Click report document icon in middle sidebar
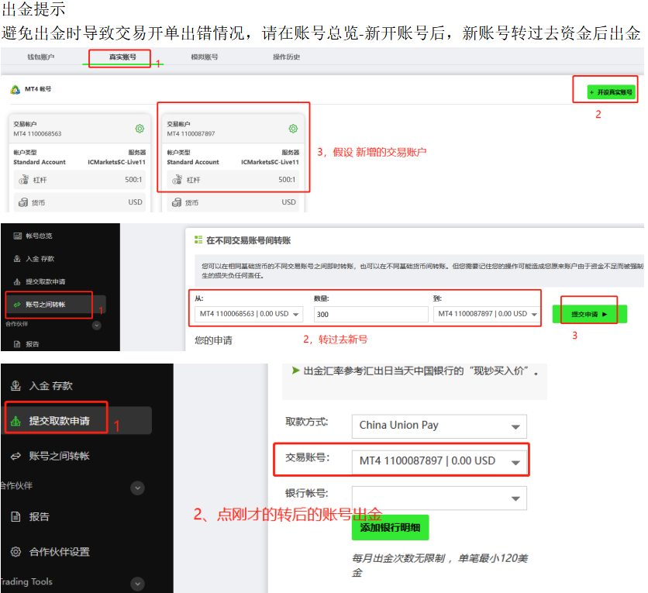 click(x=17, y=344)
